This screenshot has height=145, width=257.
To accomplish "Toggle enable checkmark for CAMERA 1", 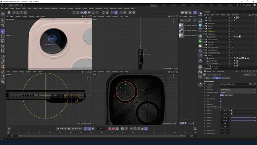I will pos(232,31).
